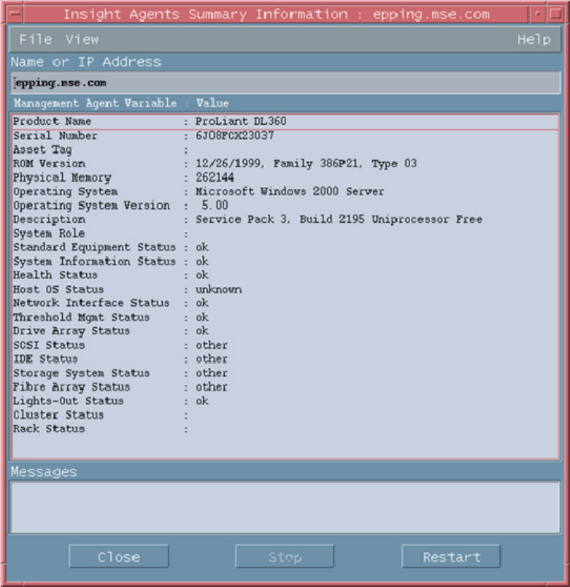Click the Name or IP Address field
This screenshot has width=570, height=587.
pos(285,83)
